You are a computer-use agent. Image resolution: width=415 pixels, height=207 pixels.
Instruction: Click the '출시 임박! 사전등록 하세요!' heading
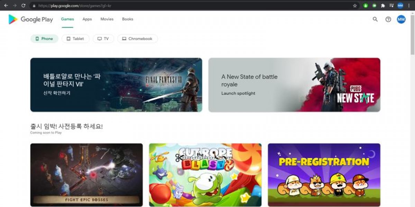coord(66,127)
